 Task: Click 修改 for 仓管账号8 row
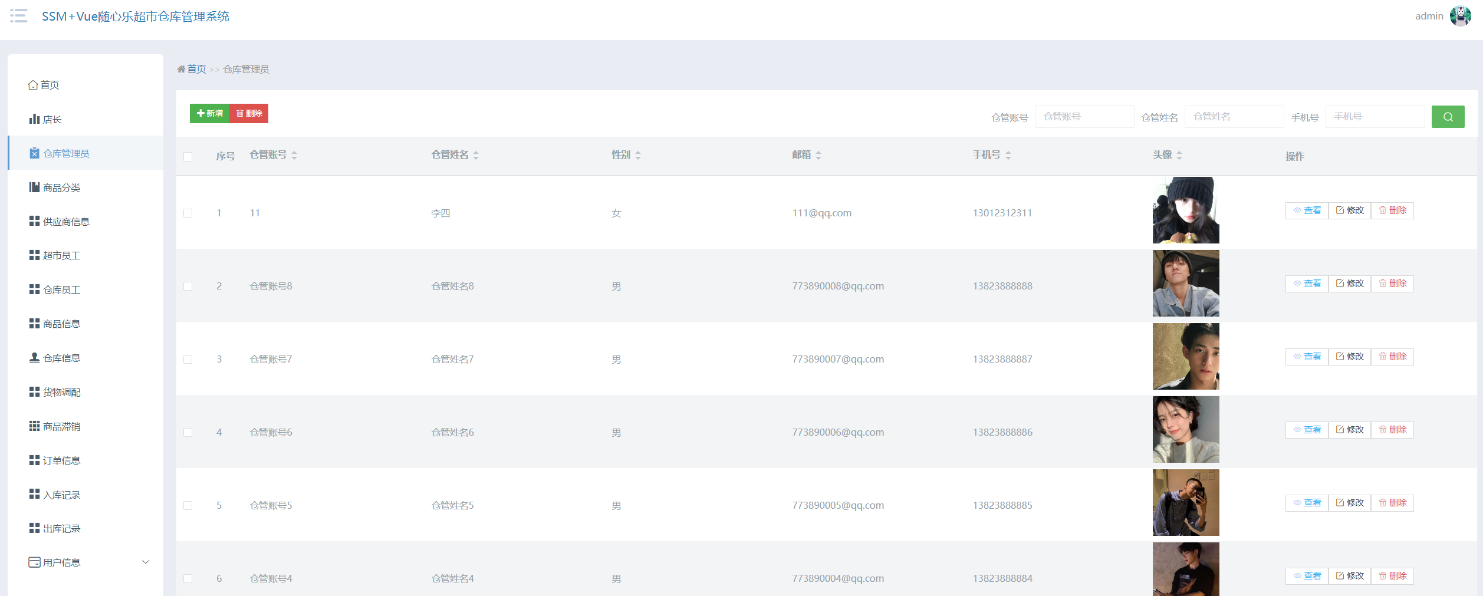[1350, 284]
